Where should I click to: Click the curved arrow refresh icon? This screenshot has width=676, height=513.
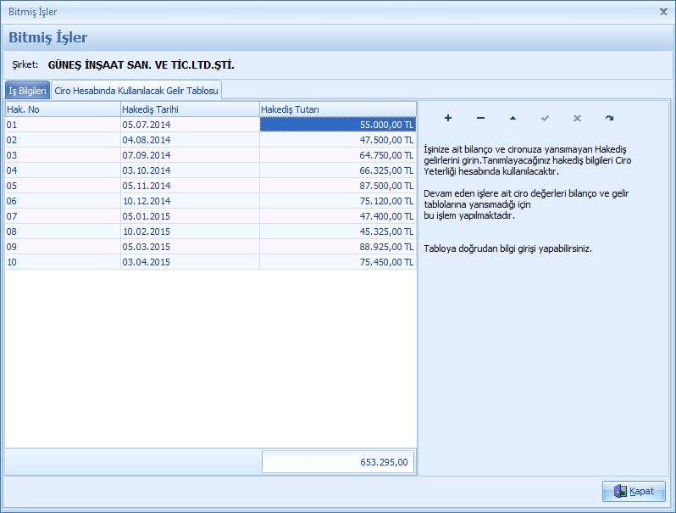click(x=609, y=118)
